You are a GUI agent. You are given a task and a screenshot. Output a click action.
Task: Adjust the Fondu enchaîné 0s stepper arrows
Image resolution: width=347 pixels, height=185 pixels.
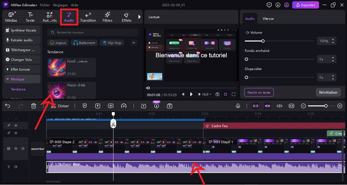point(333,59)
